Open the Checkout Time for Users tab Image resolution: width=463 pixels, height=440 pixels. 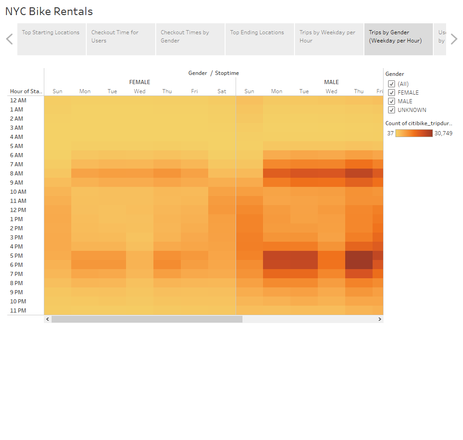coord(114,37)
